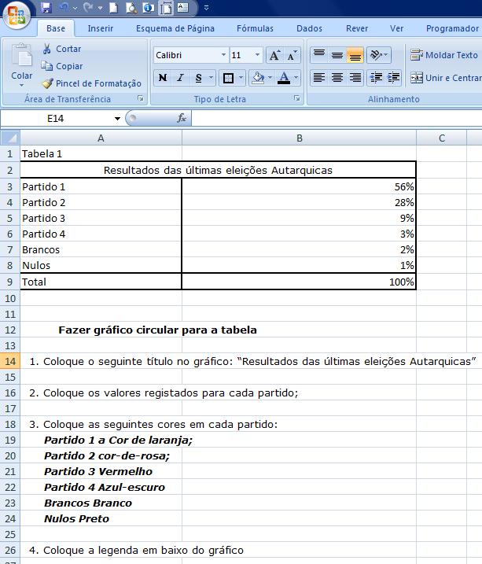
Task: Open the Calibri font name dropdown
Action: pos(223,56)
